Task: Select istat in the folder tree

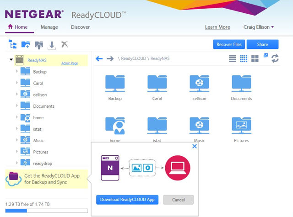Action: (x=37, y=129)
